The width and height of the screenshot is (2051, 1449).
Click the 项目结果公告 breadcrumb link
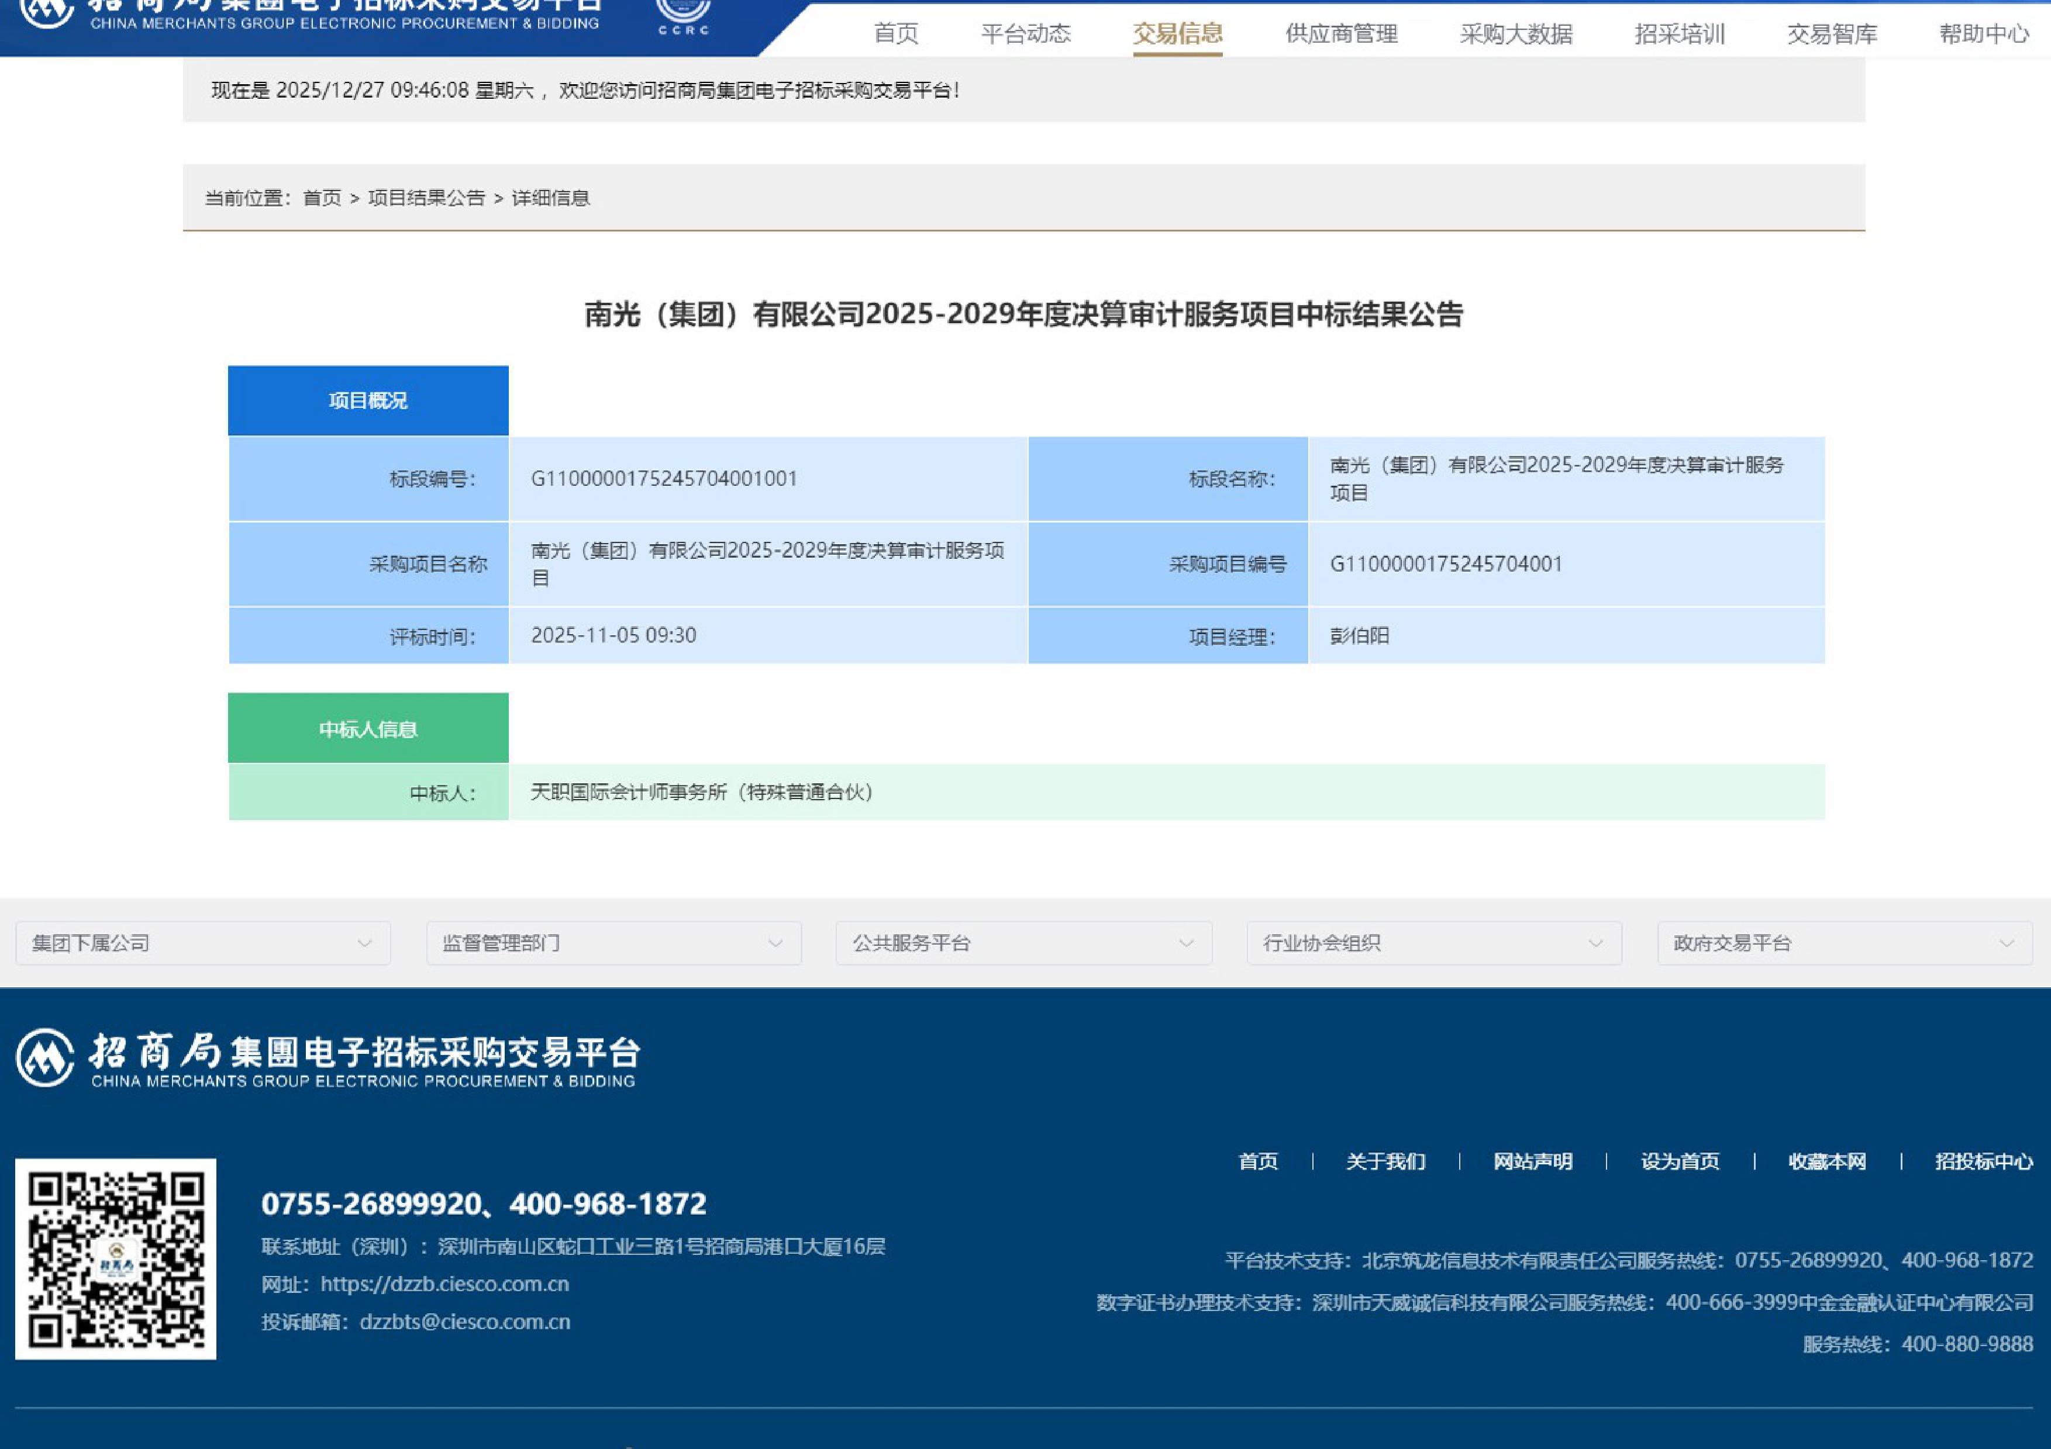tap(426, 198)
